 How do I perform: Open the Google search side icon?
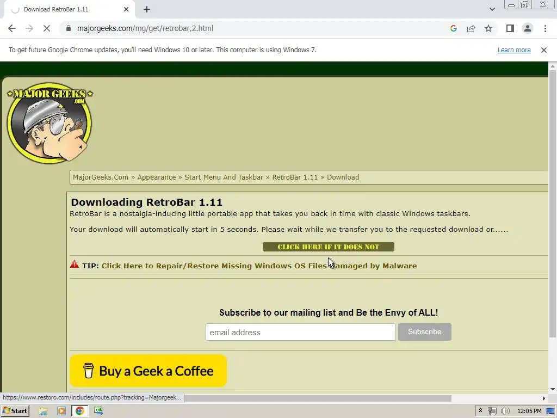[453, 28]
